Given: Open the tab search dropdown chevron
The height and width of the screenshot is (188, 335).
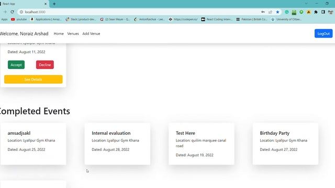Looking at the screenshot, I should 306,4.
